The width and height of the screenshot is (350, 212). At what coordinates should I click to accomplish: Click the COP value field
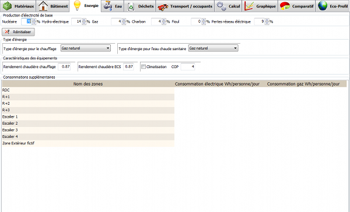tap(188, 66)
